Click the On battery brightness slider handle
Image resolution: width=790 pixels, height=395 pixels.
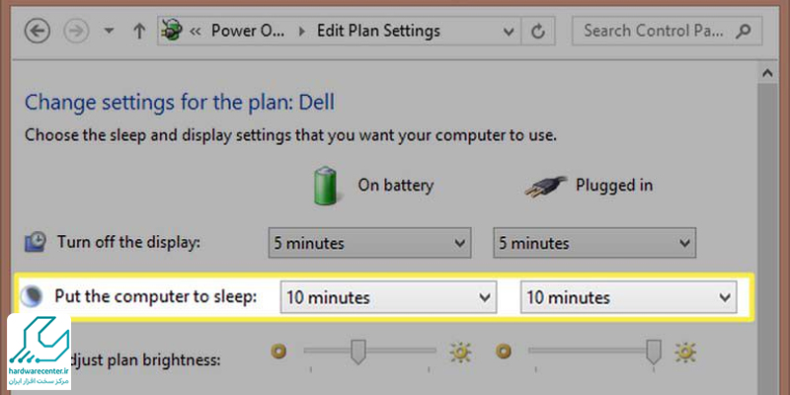[358, 352]
